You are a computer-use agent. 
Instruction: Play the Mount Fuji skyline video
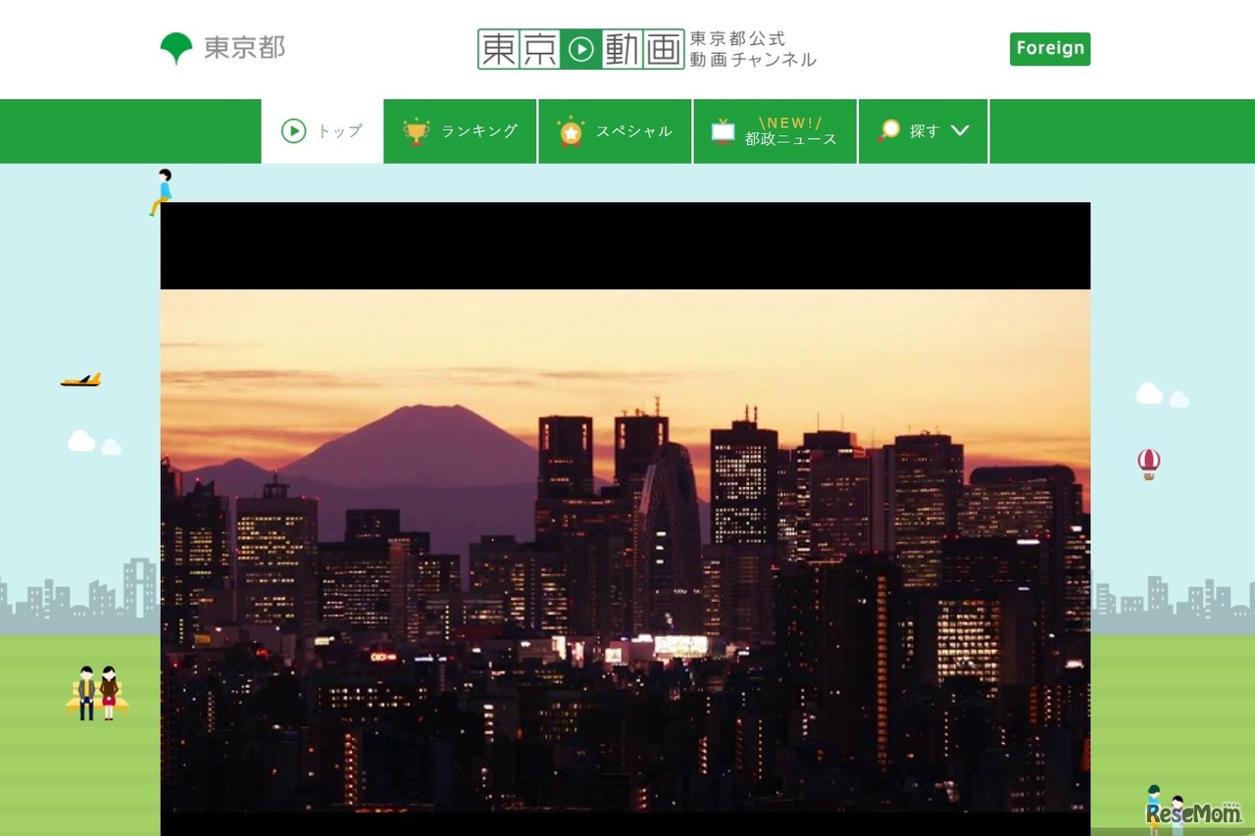[x=627, y=519]
